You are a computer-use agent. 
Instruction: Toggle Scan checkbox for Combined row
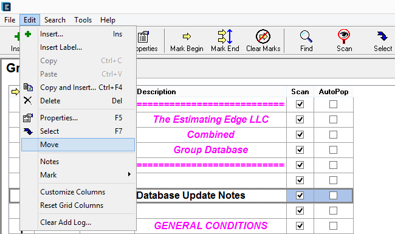pos(300,135)
